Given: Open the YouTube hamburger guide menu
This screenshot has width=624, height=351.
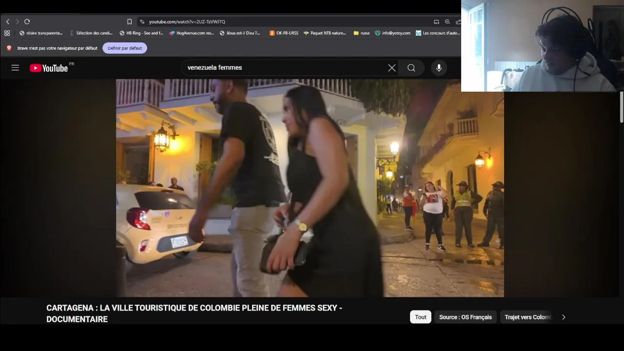Looking at the screenshot, I should [x=15, y=68].
